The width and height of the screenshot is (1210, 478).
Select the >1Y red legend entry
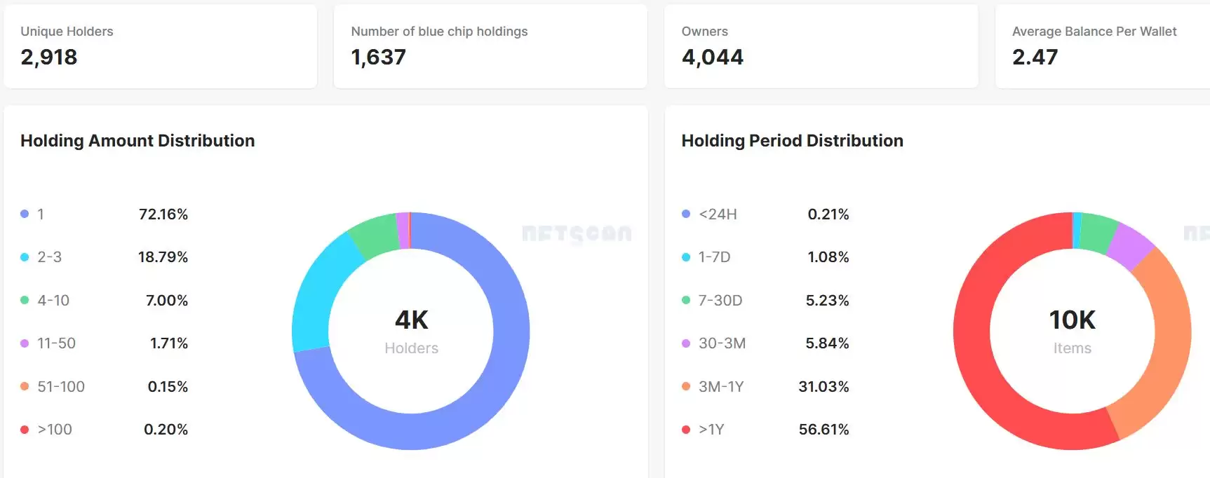765,430
